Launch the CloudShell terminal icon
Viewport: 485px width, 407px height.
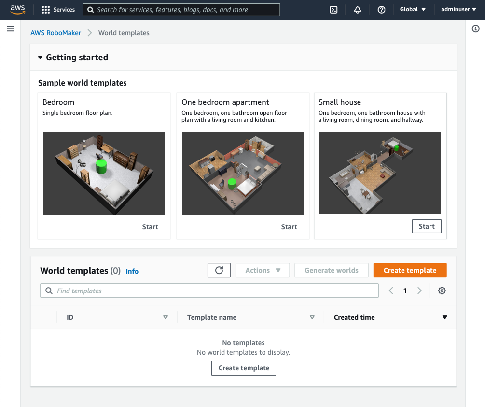coord(333,10)
